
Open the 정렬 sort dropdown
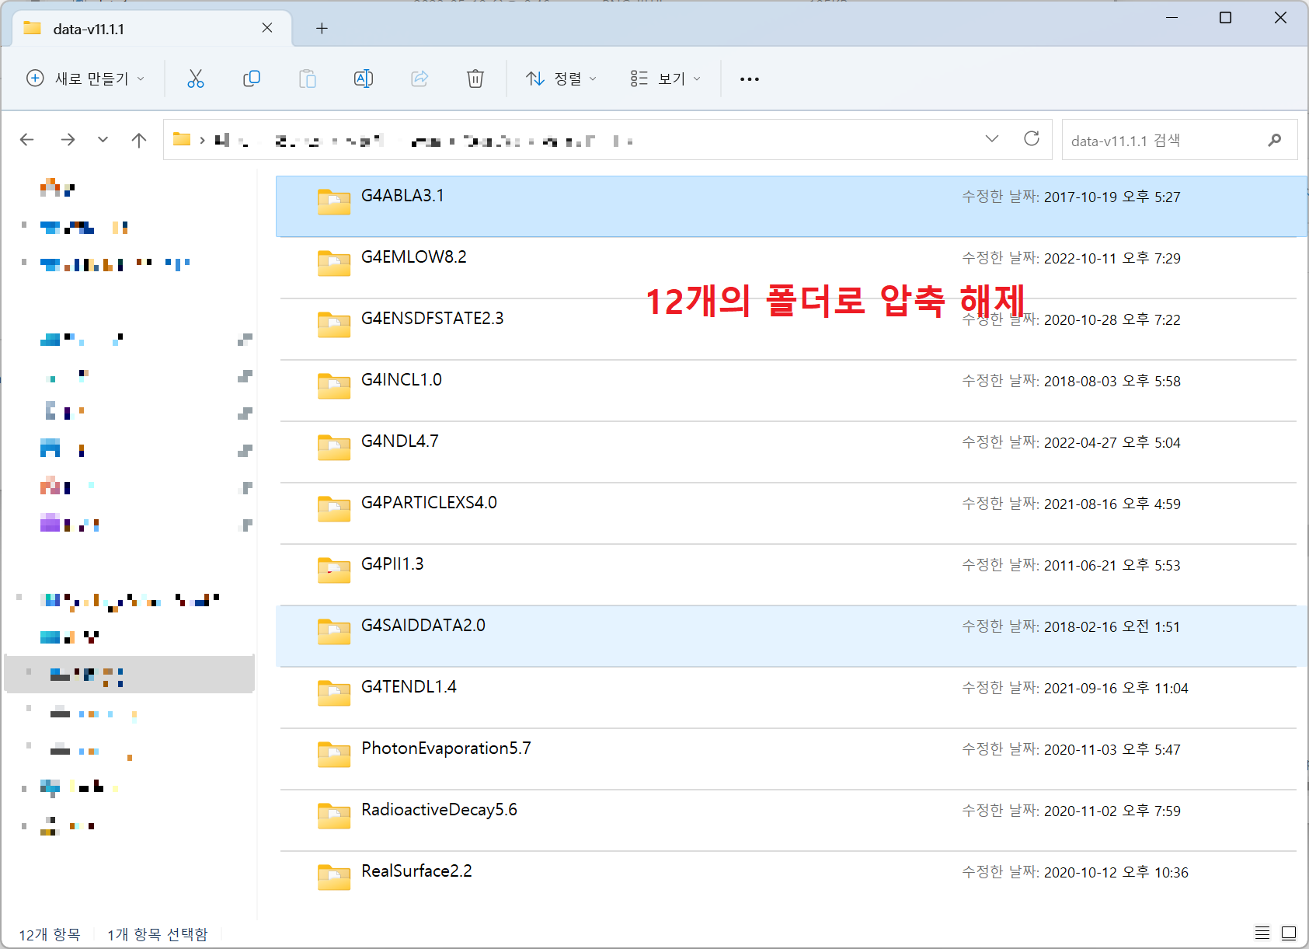click(x=561, y=79)
